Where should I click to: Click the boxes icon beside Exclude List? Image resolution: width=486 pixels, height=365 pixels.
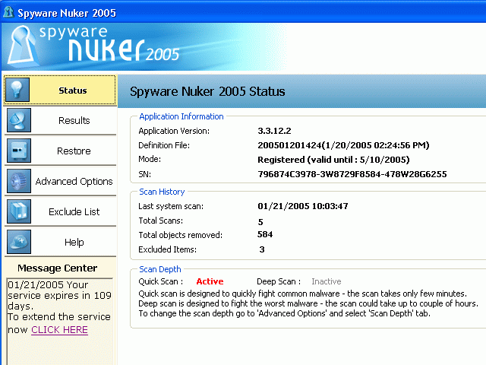(19, 211)
